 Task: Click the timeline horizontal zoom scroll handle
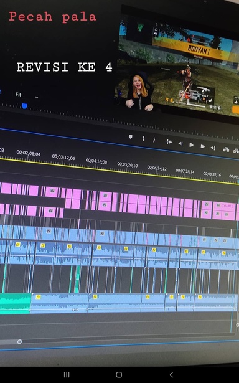coord(19,341)
